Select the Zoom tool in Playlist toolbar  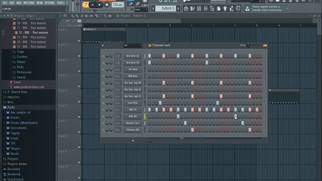106,16
